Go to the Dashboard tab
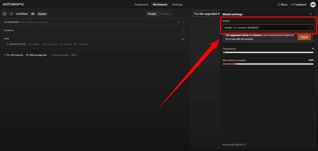The height and width of the screenshot is (151, 318). click(141, 5)
